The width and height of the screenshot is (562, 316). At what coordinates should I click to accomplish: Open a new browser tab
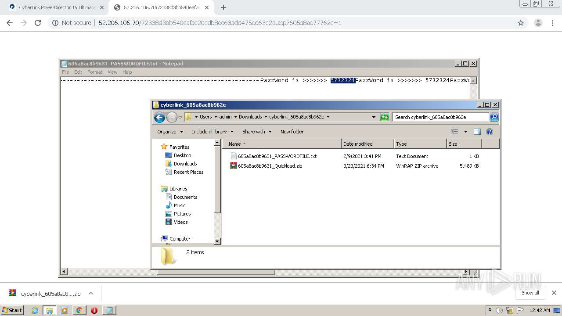[223, 7]
